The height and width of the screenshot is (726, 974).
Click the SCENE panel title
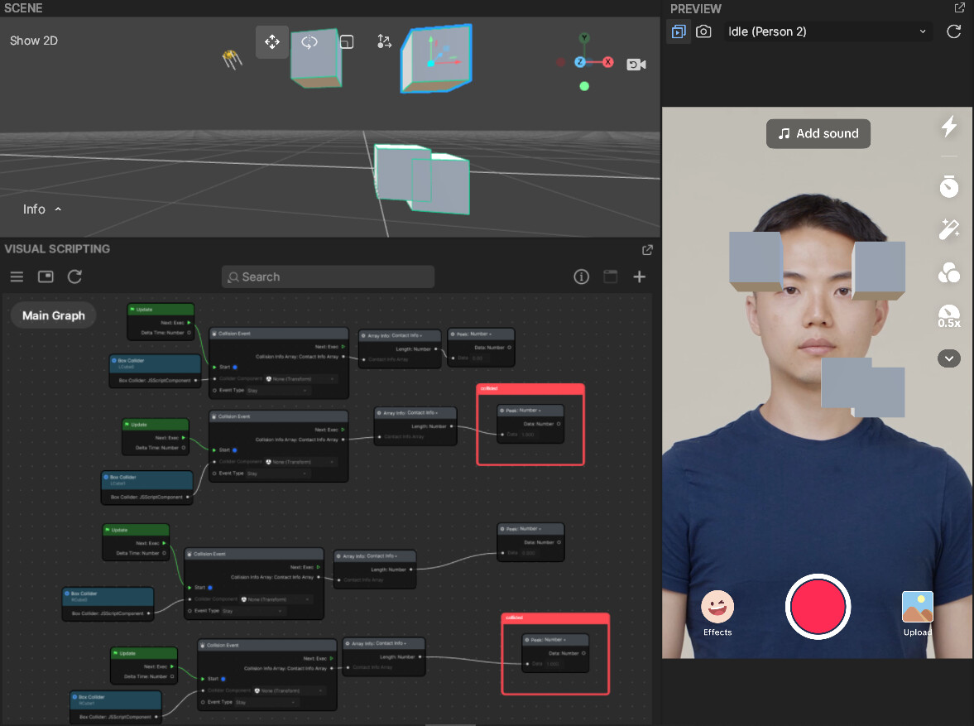tap(24, 8)
